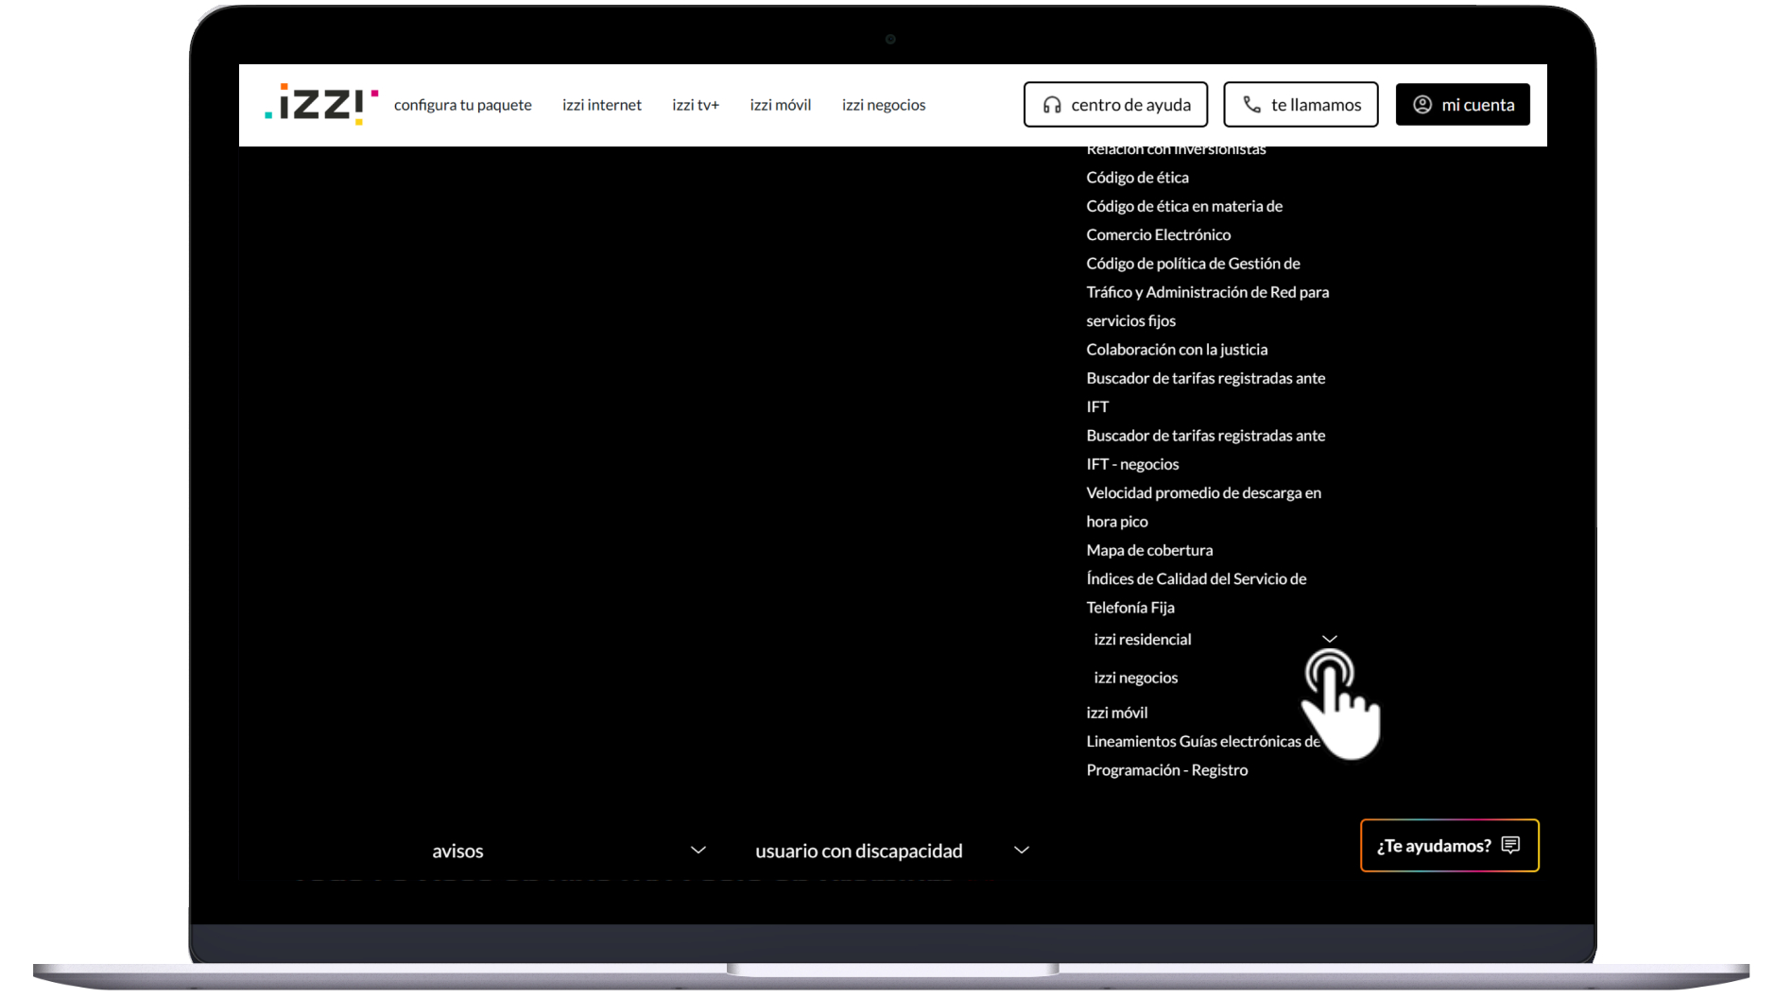Click the headphones icon in centro de ayuda

[x=1051, y=105]
